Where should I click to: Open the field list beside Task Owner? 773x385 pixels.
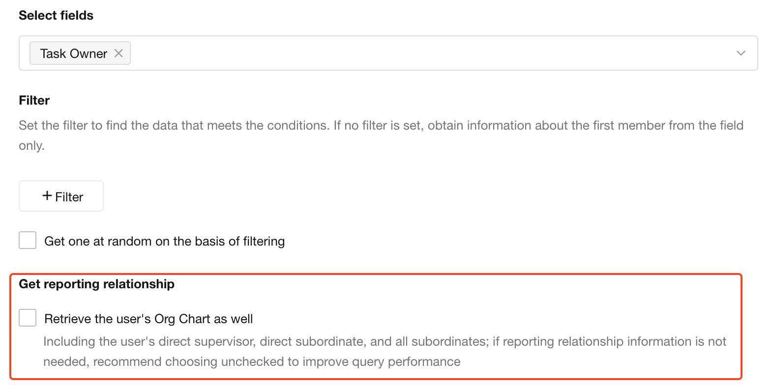coord(741,53)
